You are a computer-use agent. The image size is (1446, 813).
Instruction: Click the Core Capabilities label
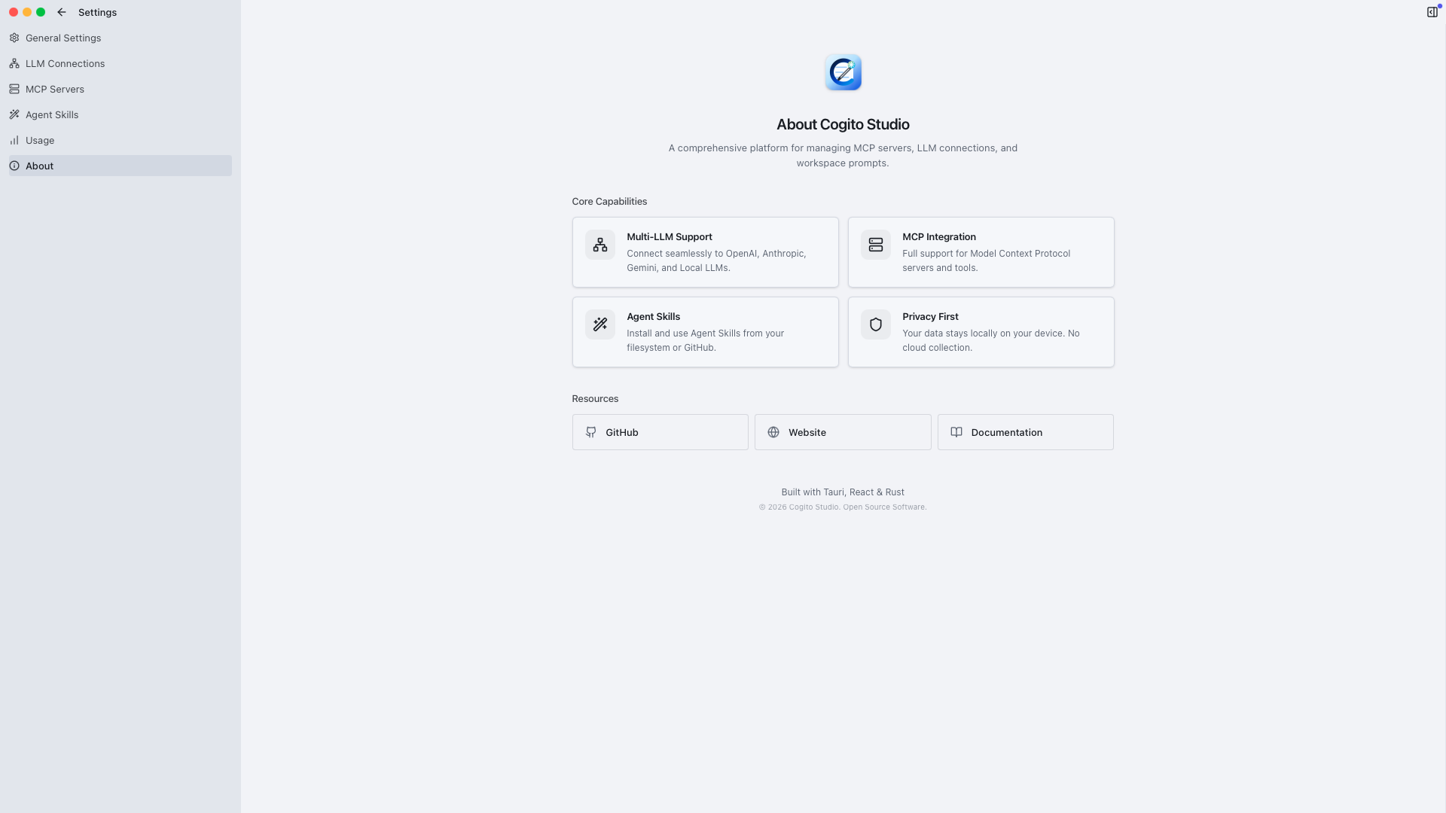click(609, 201)
